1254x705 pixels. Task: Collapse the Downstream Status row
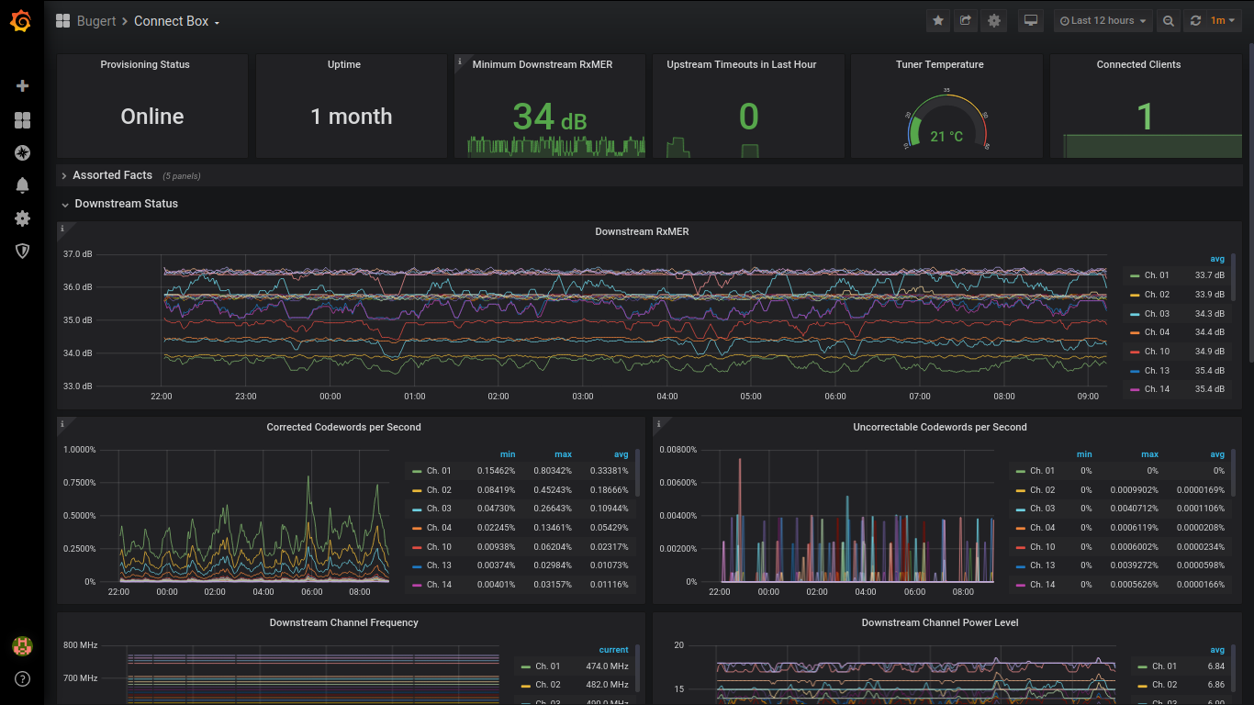[126, 204]
